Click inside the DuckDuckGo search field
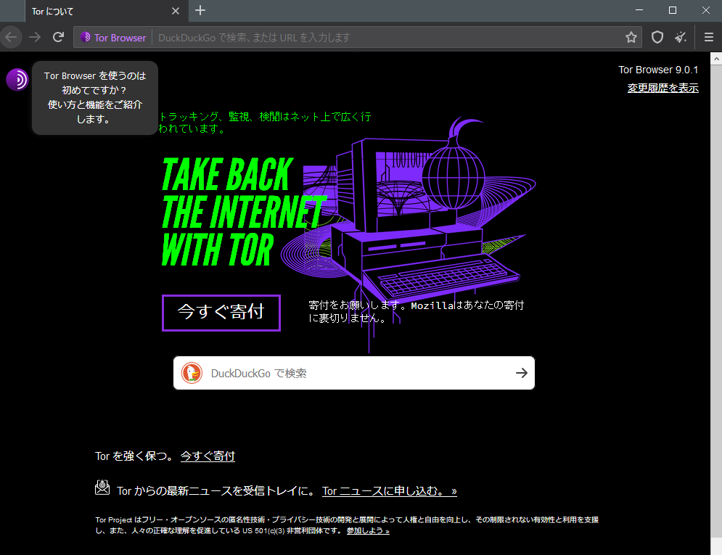722x555 pixels. coord(327,372)
